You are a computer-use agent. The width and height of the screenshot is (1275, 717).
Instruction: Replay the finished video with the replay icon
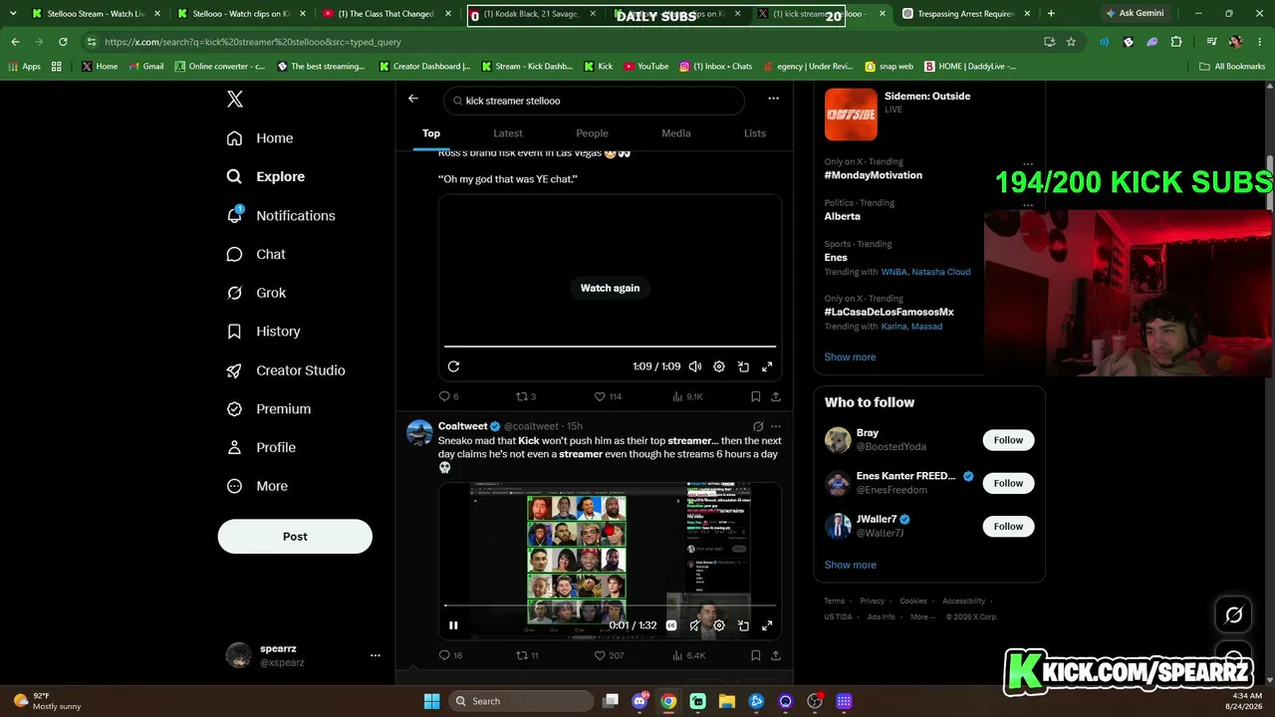click(453, 366)
